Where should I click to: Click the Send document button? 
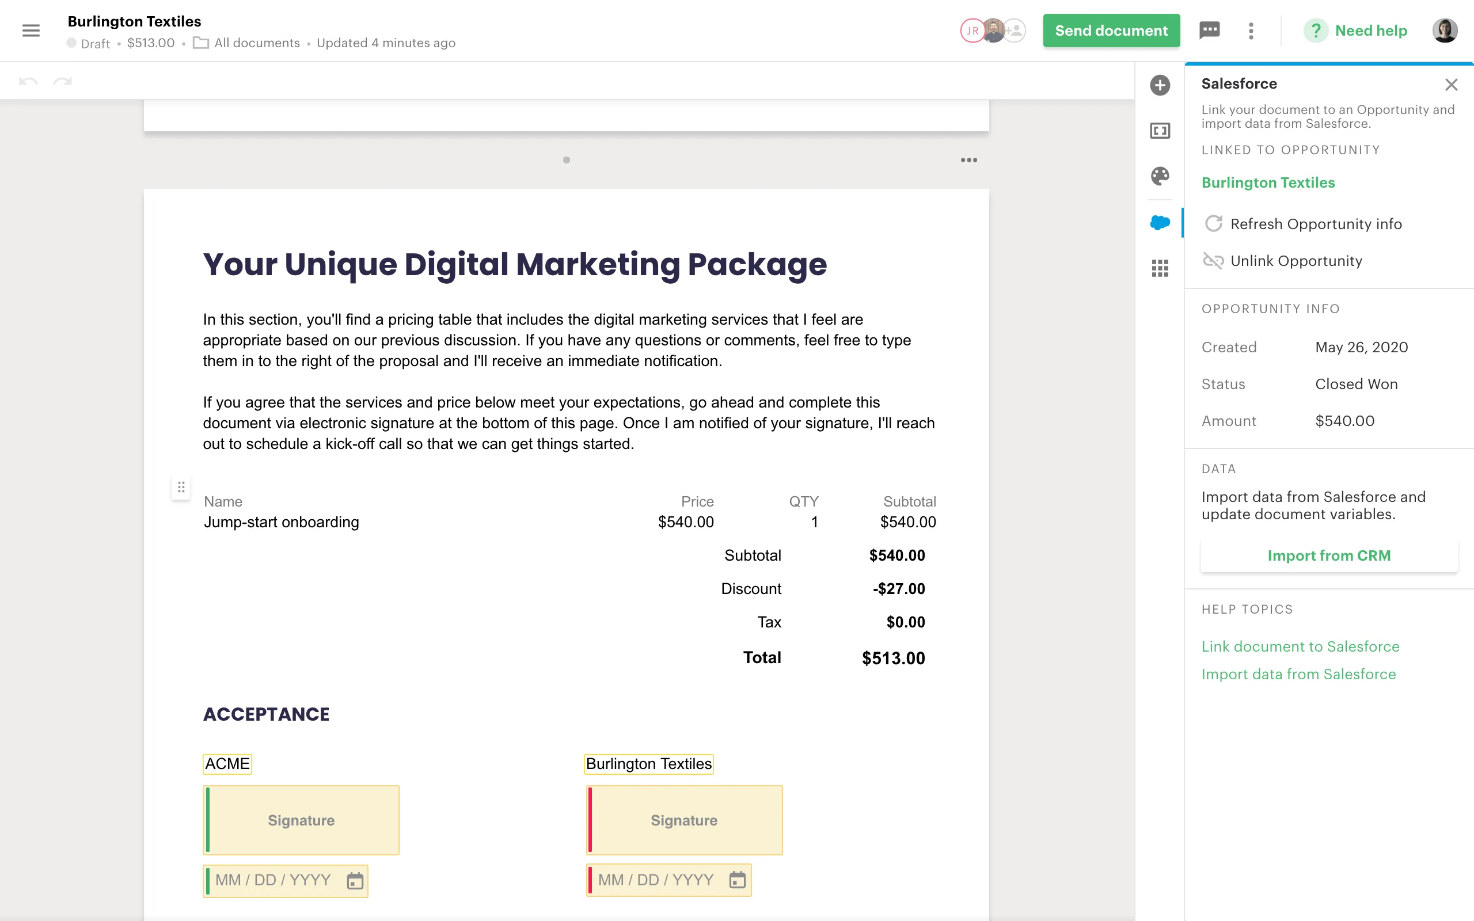[x=1111, y=31]
